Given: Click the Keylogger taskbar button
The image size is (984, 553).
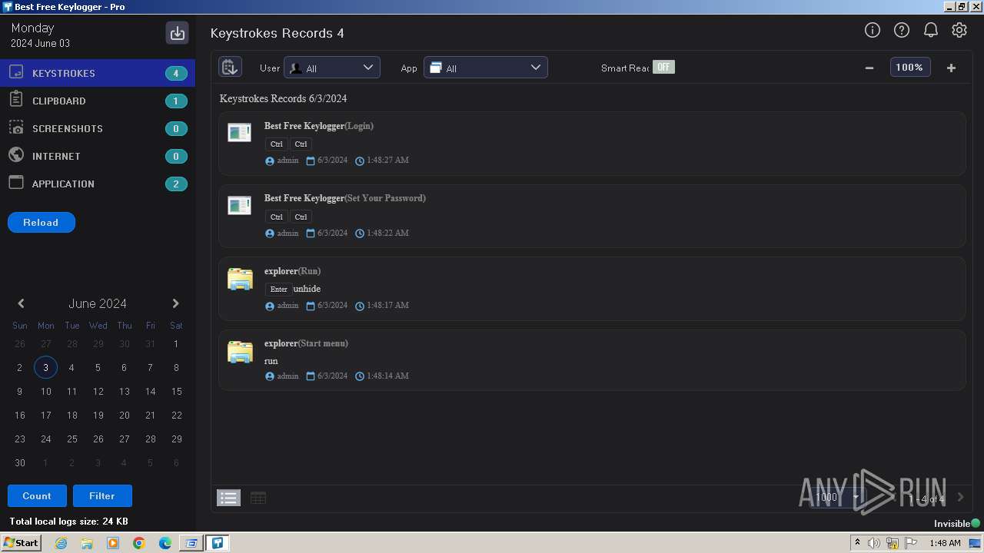Looking at the screenshot, I should click(x=218, y=543).
